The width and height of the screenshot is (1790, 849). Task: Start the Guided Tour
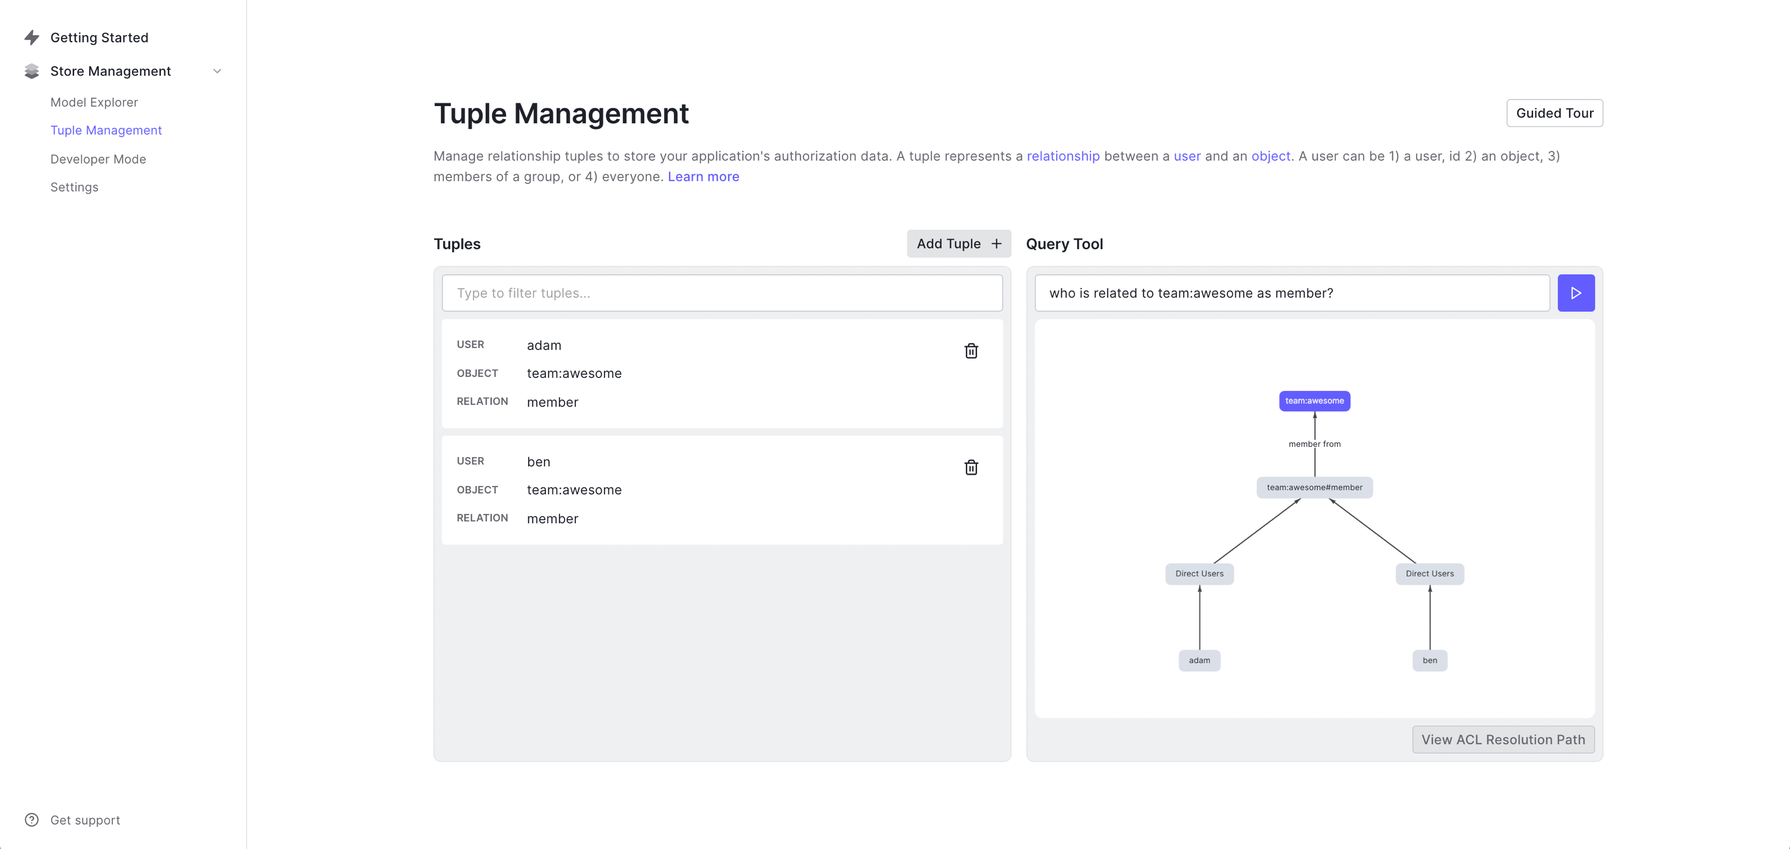coord(1554,113)
